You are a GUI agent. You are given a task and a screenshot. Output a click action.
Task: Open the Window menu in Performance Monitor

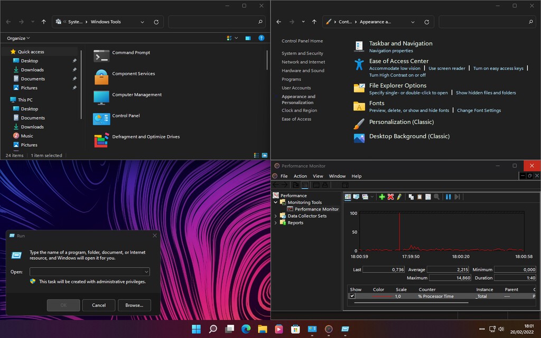[x=337, y=176]
